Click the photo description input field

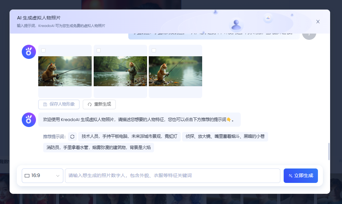(x=172, y=176)
